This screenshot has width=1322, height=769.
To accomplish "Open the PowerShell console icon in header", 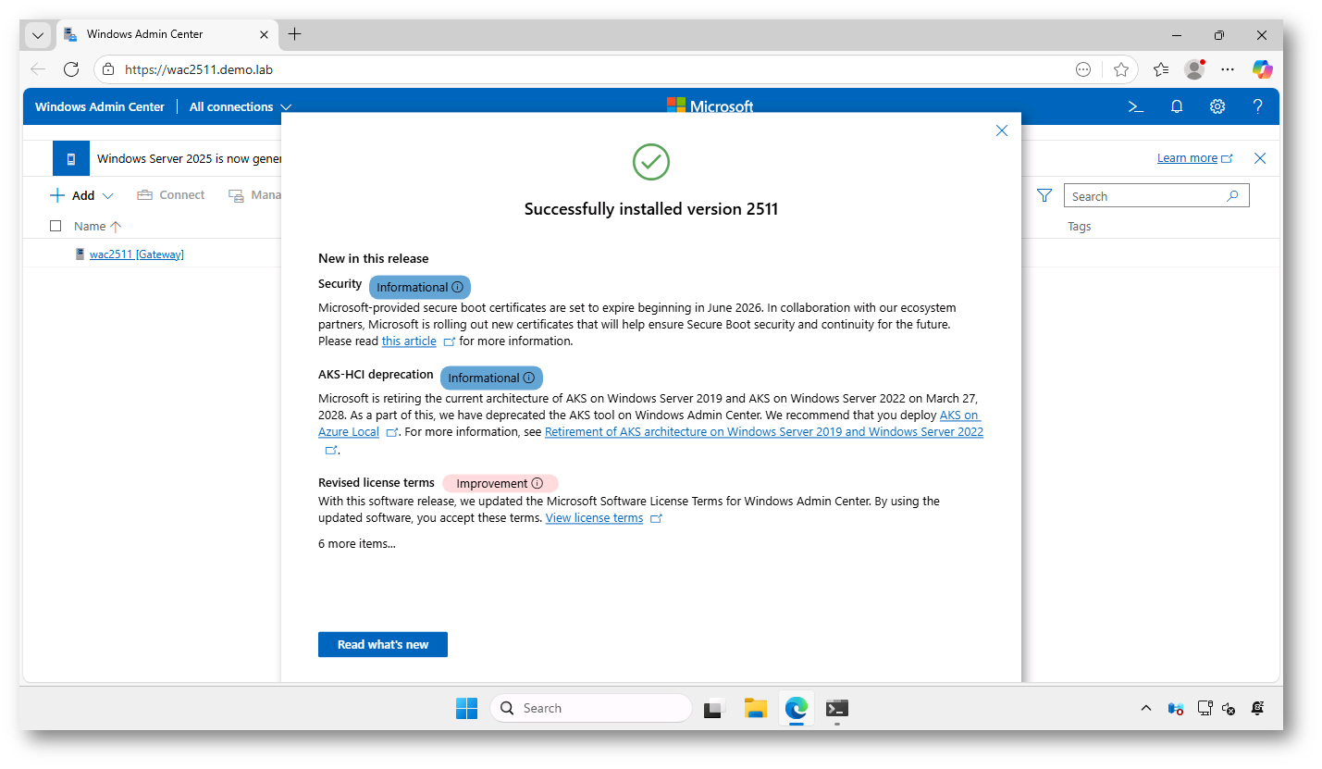I will click(1136, 106).
